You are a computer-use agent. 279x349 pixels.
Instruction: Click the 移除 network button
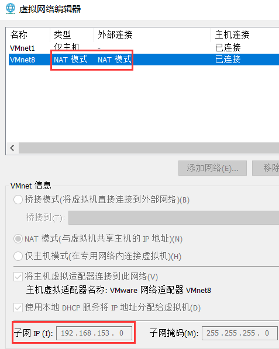[266, 168]
